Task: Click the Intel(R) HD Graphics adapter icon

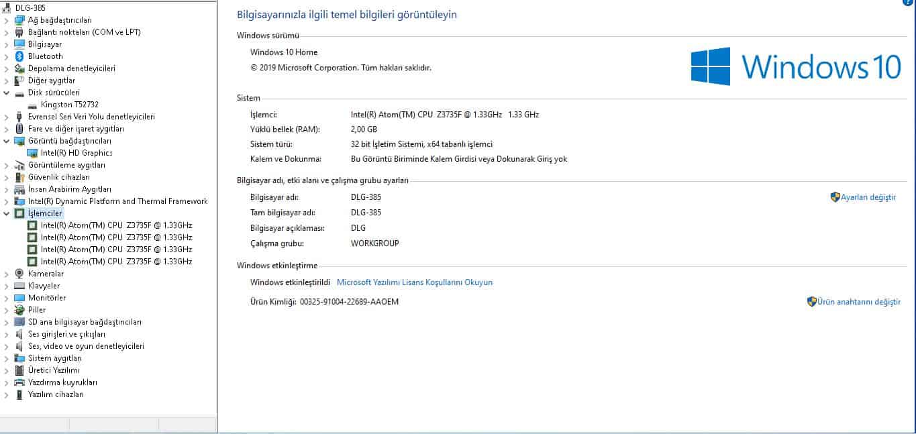Action: coord(32,153)
